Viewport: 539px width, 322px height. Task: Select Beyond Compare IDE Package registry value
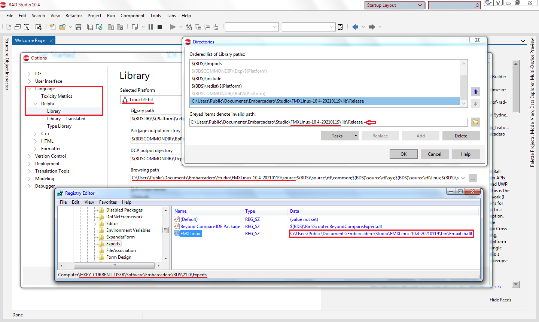coord(210,227)
